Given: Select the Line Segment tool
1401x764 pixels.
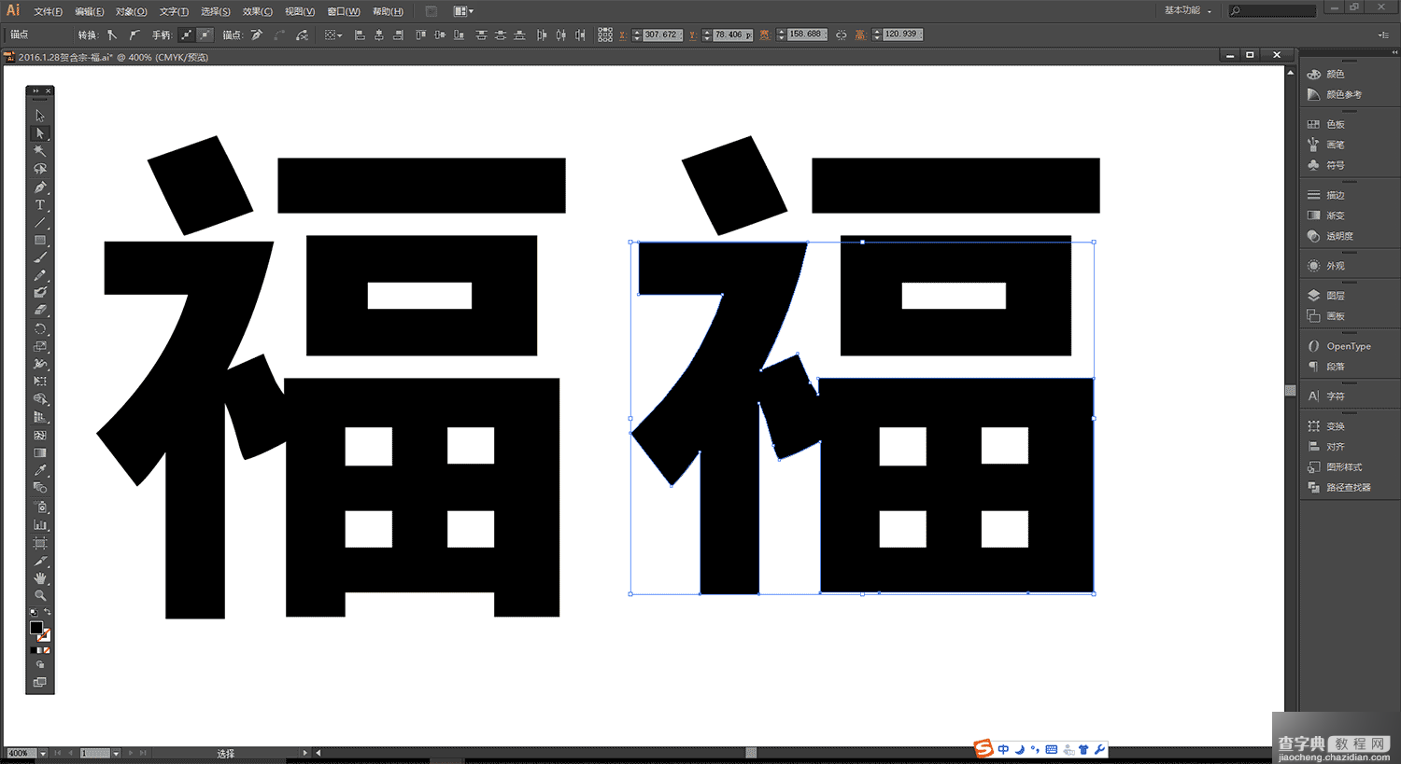Looking at the screenshot, I should 40,222.
